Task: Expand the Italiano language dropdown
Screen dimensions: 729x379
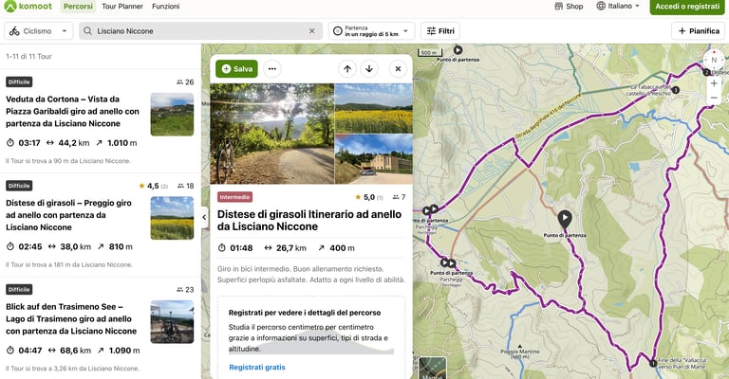Action: tap(618, 6)
